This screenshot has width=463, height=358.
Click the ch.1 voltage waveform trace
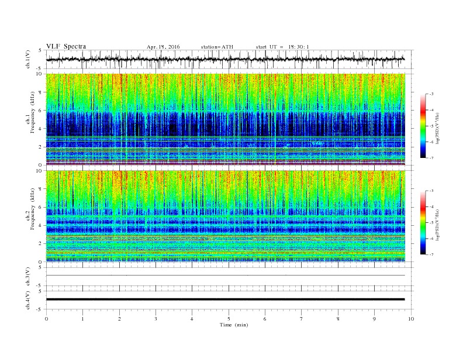click(225, 59)
